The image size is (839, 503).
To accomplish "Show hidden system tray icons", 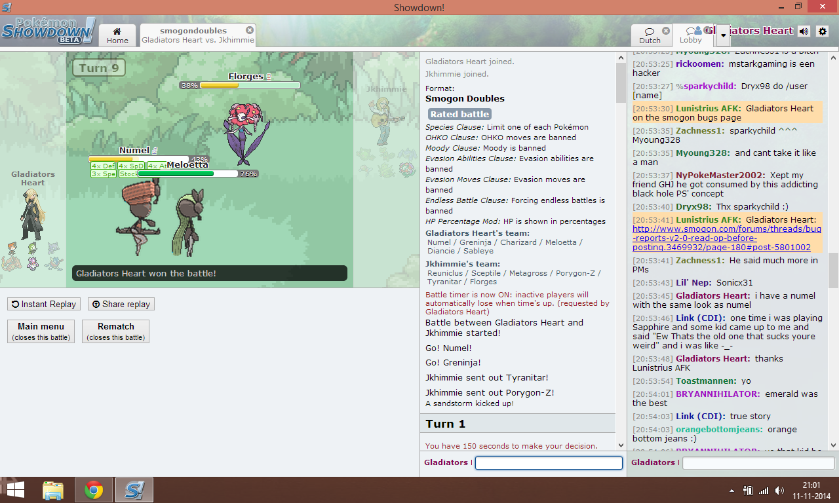I will pos(732,491).
